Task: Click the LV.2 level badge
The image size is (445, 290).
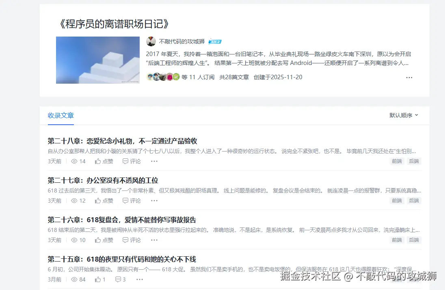Action: click(214, 41)
